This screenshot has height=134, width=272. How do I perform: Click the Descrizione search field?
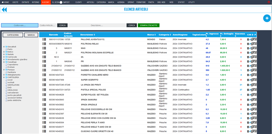[x=97, y=25]
